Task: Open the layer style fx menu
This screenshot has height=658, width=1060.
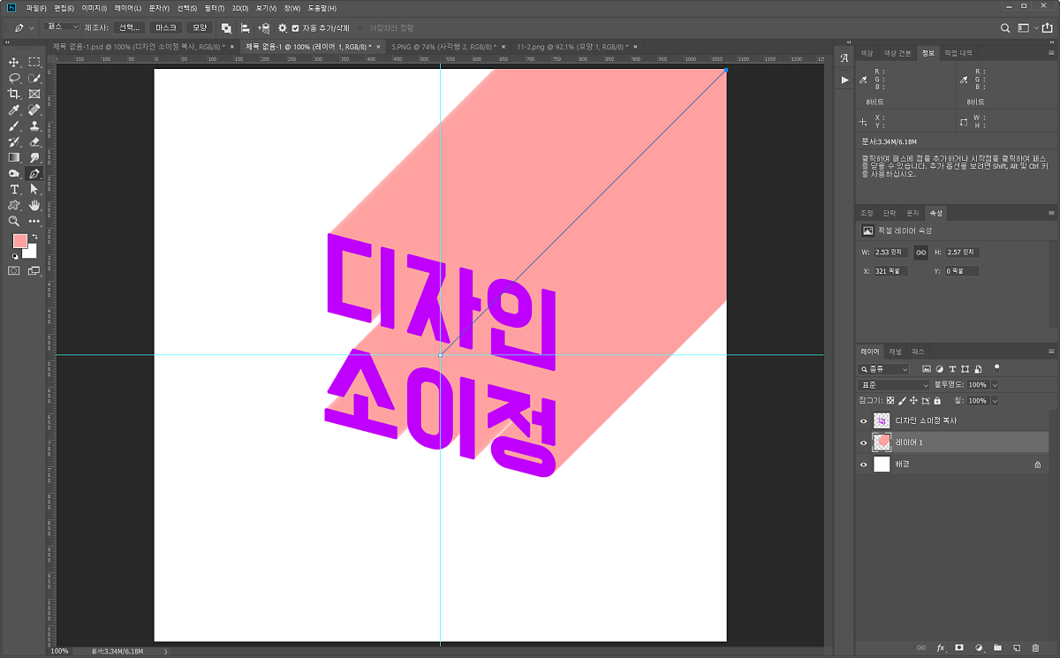Action: tap(941, 647)
